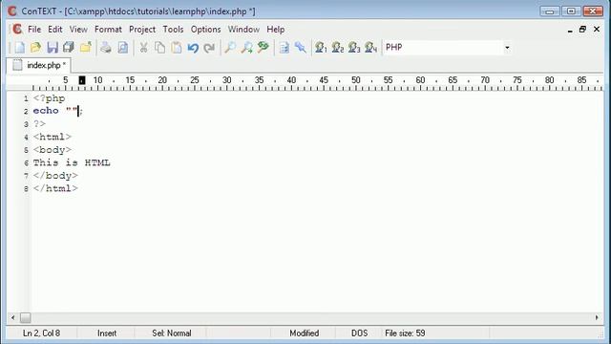Open the Project menu
The image size is (611, 344).
pyautogui.click(x=142, y=30)
